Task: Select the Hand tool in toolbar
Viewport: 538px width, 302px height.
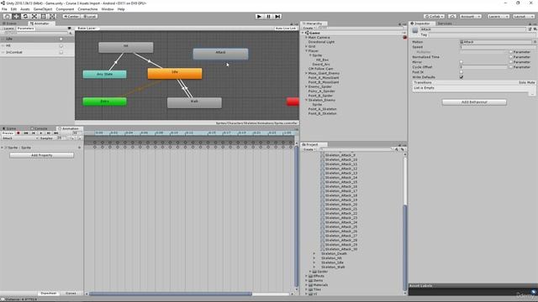Action: (7, 17)
